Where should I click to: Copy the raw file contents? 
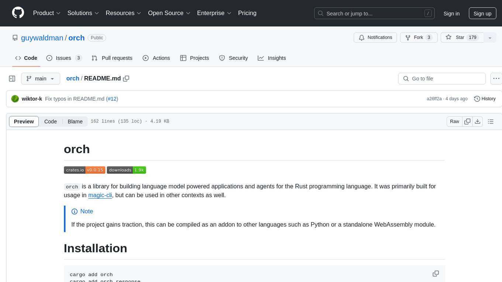tap(467, 121)
